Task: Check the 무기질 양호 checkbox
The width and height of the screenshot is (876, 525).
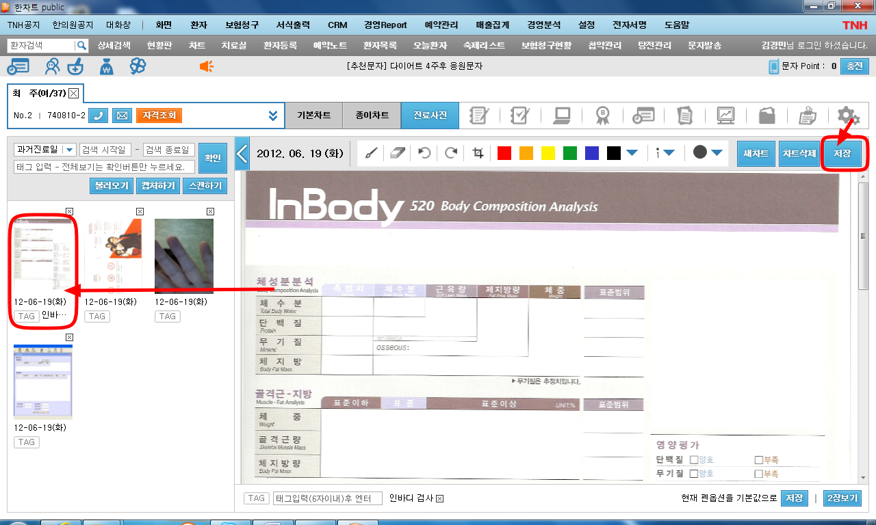Action: click(x=694, y=474)
